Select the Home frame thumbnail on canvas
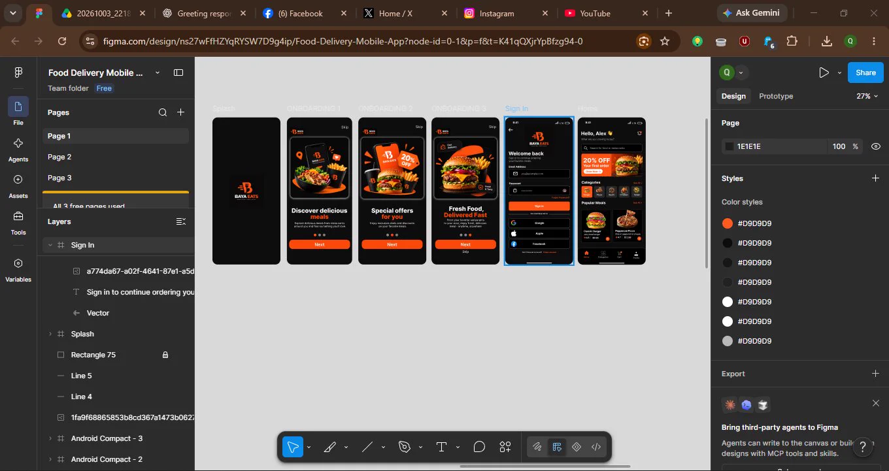This screenshot has width=889, height=471. (612, 191)
